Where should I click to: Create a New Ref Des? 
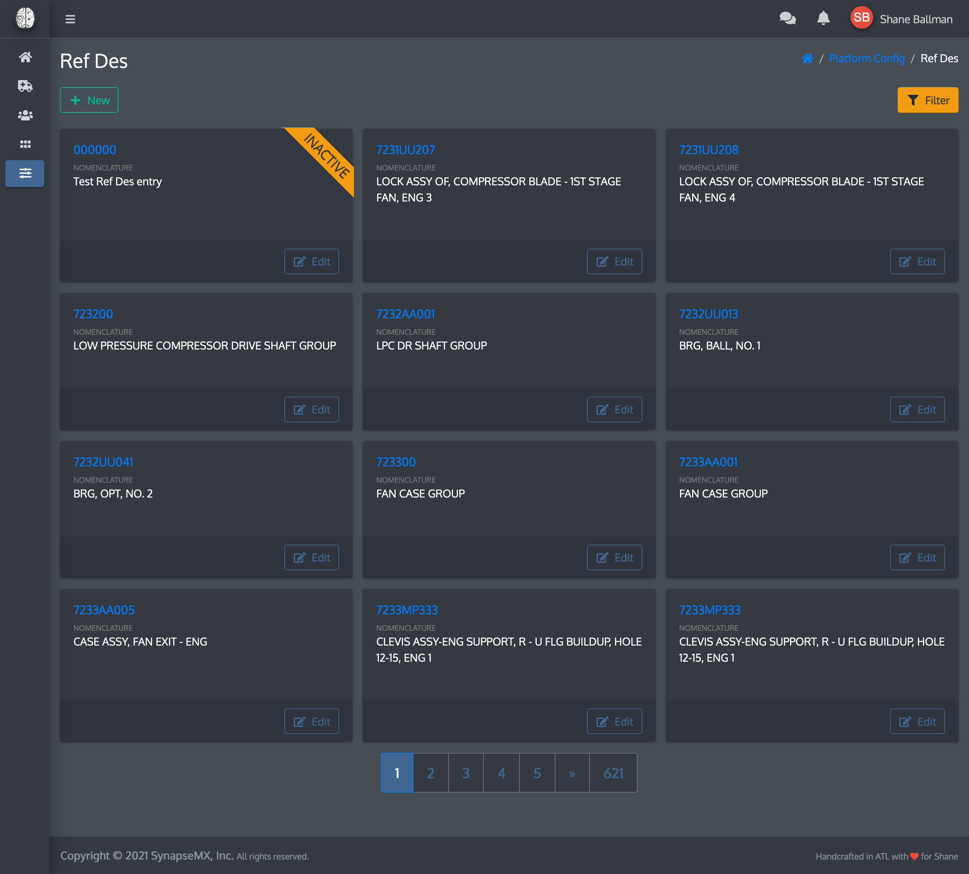(x=89, y=100)
